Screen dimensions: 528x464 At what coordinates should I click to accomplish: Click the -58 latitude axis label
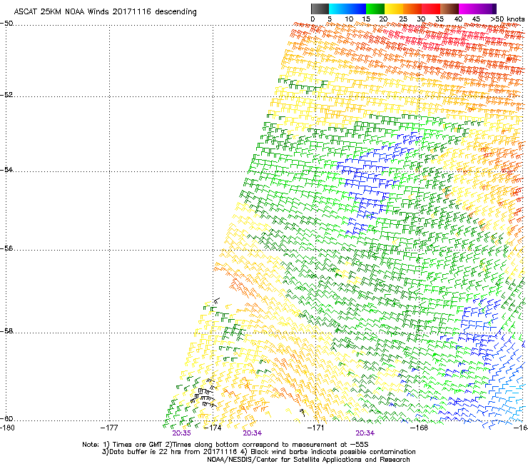point(6,331)
